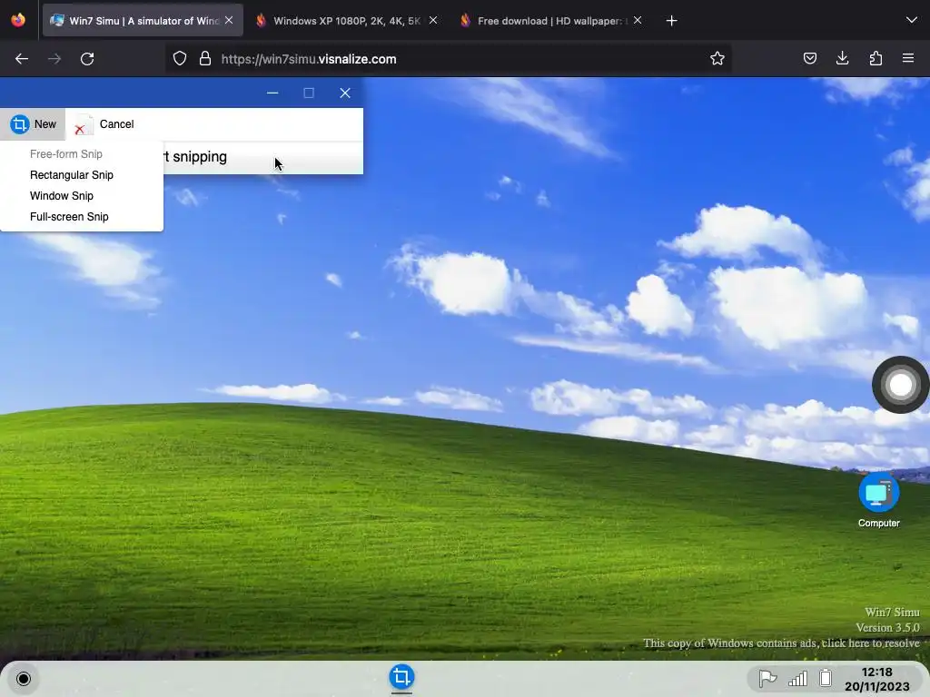Switch to Free download HD wallpaper tab

(549, 21)
